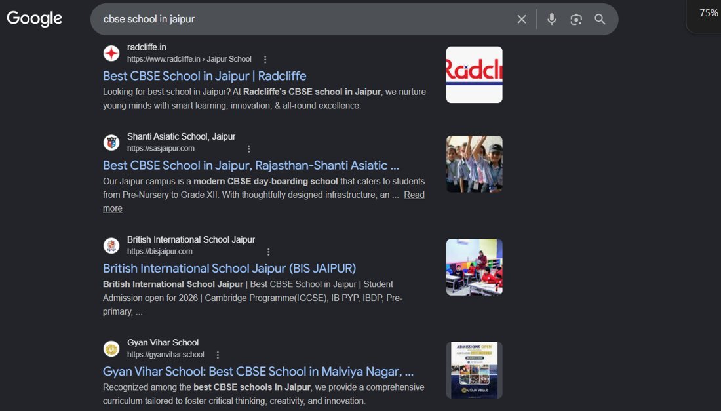
Task: Click British International School Jaipur favicon
Action: tap(111, 246)
